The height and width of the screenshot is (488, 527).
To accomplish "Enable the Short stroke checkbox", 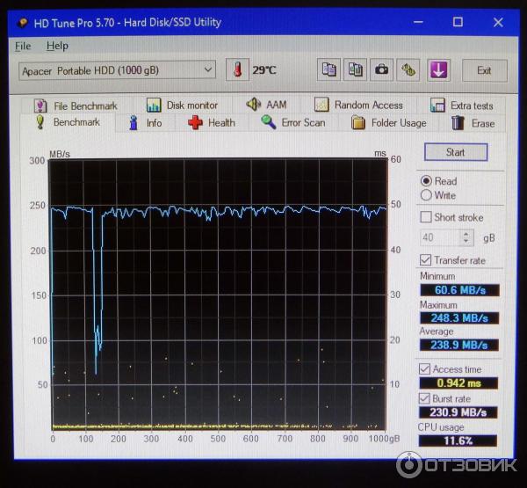I will 426,217.
